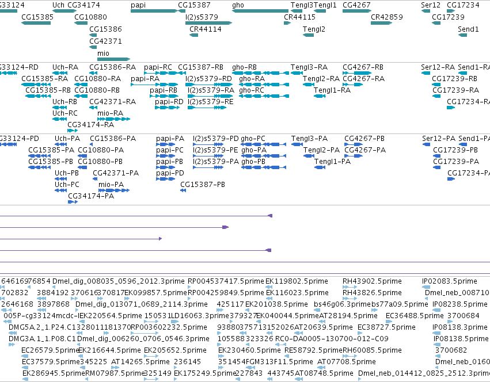Click the CG15387-PB protein label
This screenshot has height=382, width=490.
[x=203, y=185]
